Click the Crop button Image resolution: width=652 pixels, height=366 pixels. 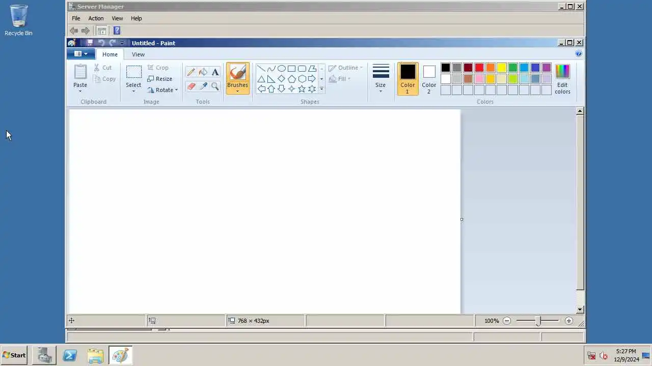pos(158,68)
